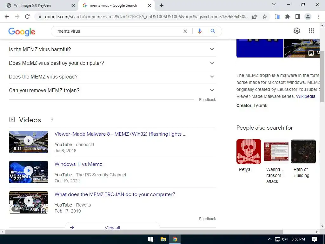Open Wikipedia link in knowledge panel

tap(306, 96)
